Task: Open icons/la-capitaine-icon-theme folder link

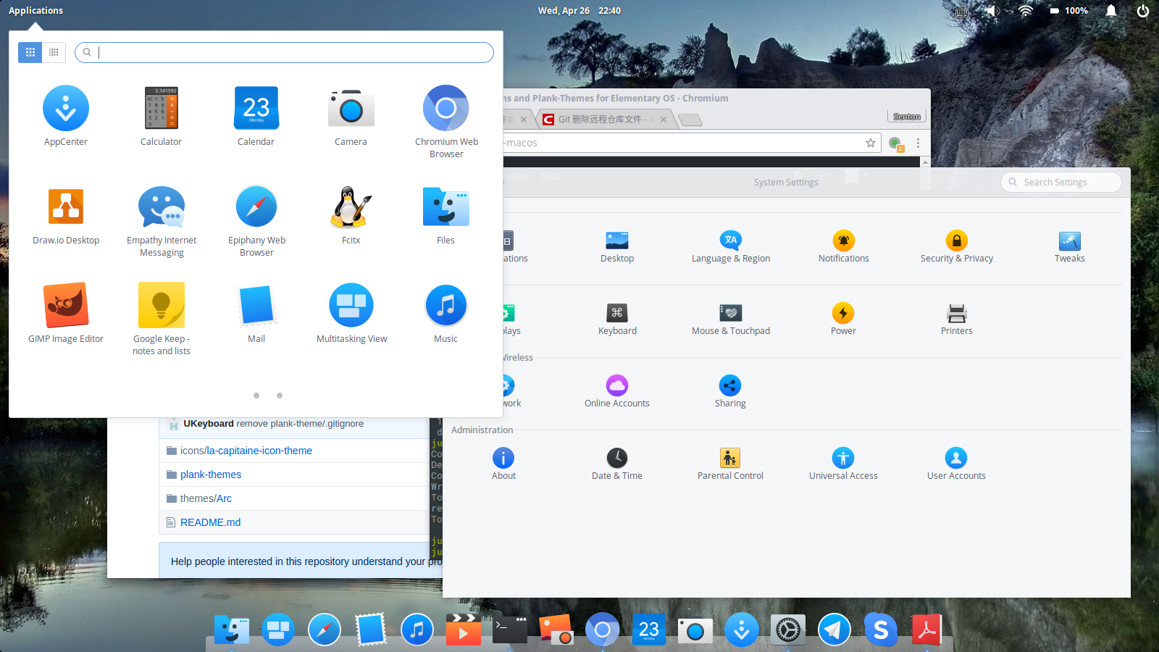Action: tap(246, 451)
